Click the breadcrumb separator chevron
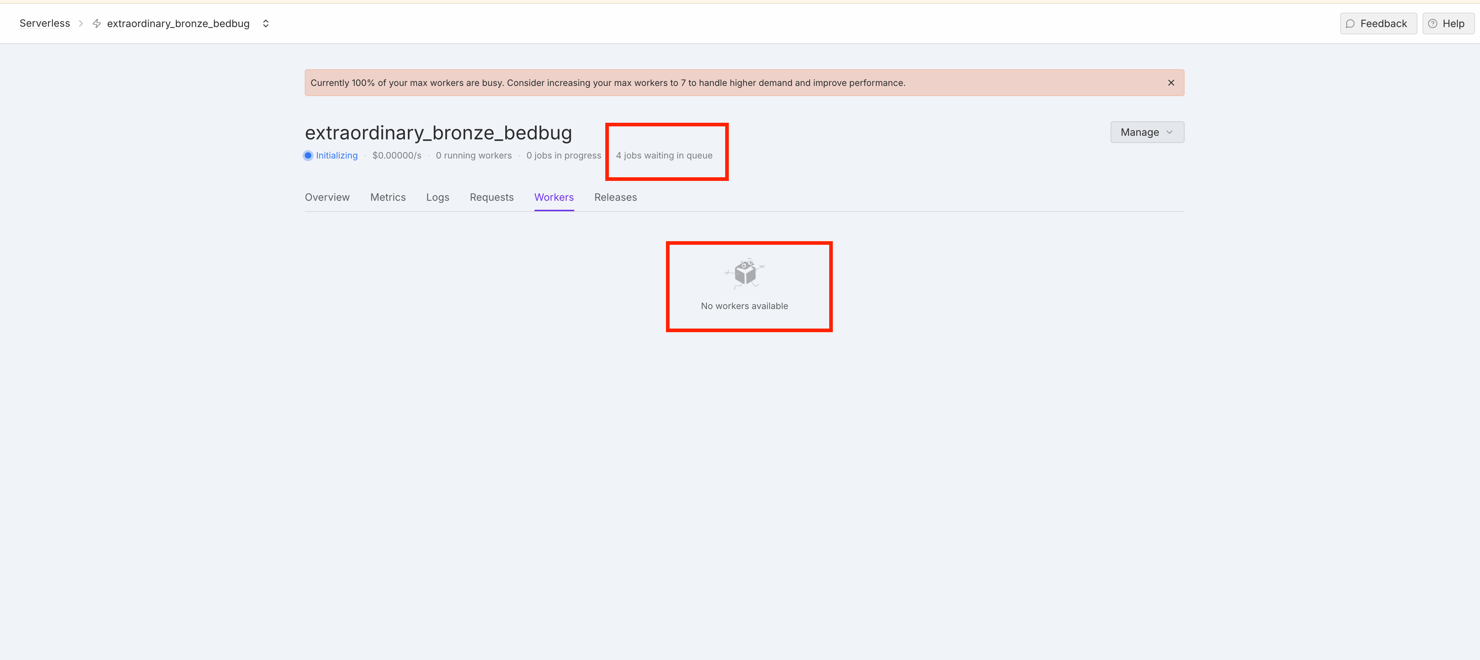1480x660 pixels. [81, 23]
